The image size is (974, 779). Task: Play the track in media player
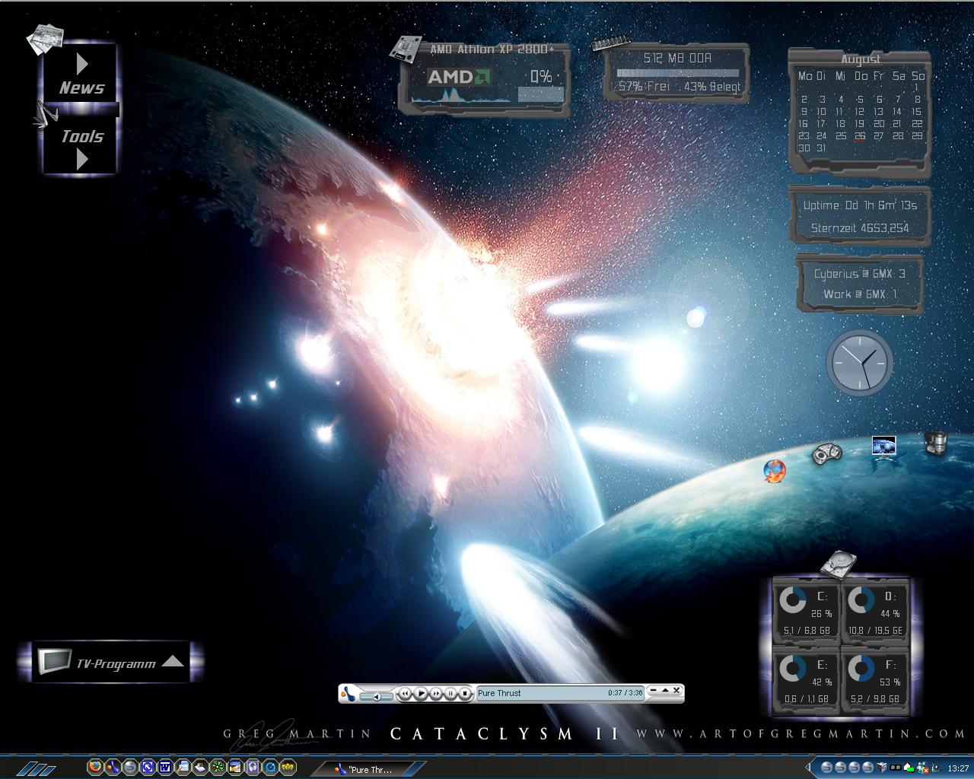421,693
